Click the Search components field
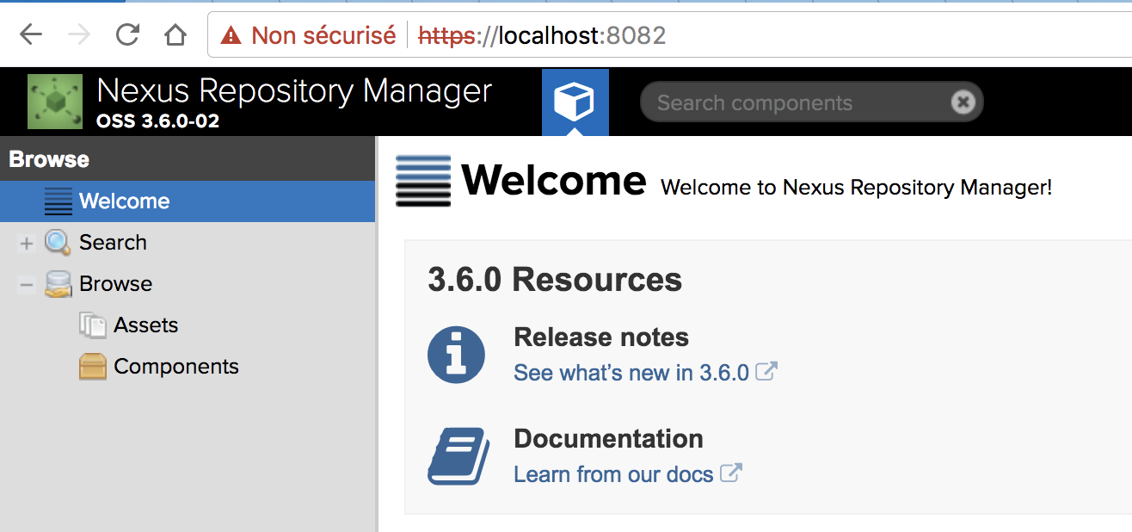 tap(791, 103)
